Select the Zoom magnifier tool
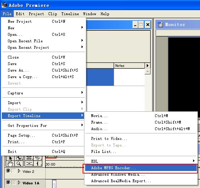The width and height of the screenshot is (200, 188). (x=19, y=163)
